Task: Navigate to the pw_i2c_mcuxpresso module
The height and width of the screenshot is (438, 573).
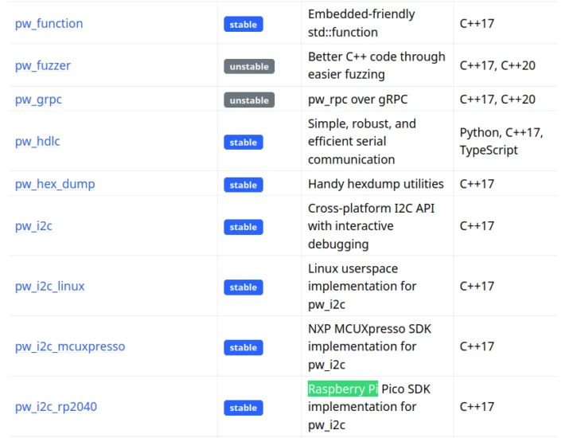Action: tap(70, 346)
